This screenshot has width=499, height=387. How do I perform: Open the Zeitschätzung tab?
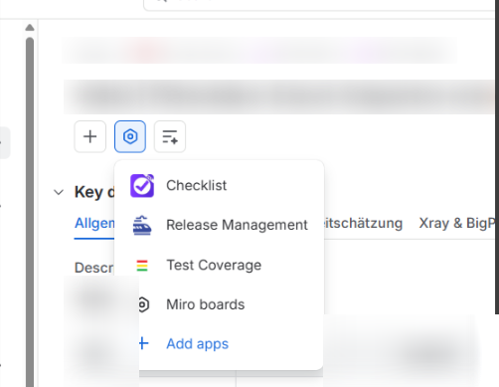[x=363, y=223]
